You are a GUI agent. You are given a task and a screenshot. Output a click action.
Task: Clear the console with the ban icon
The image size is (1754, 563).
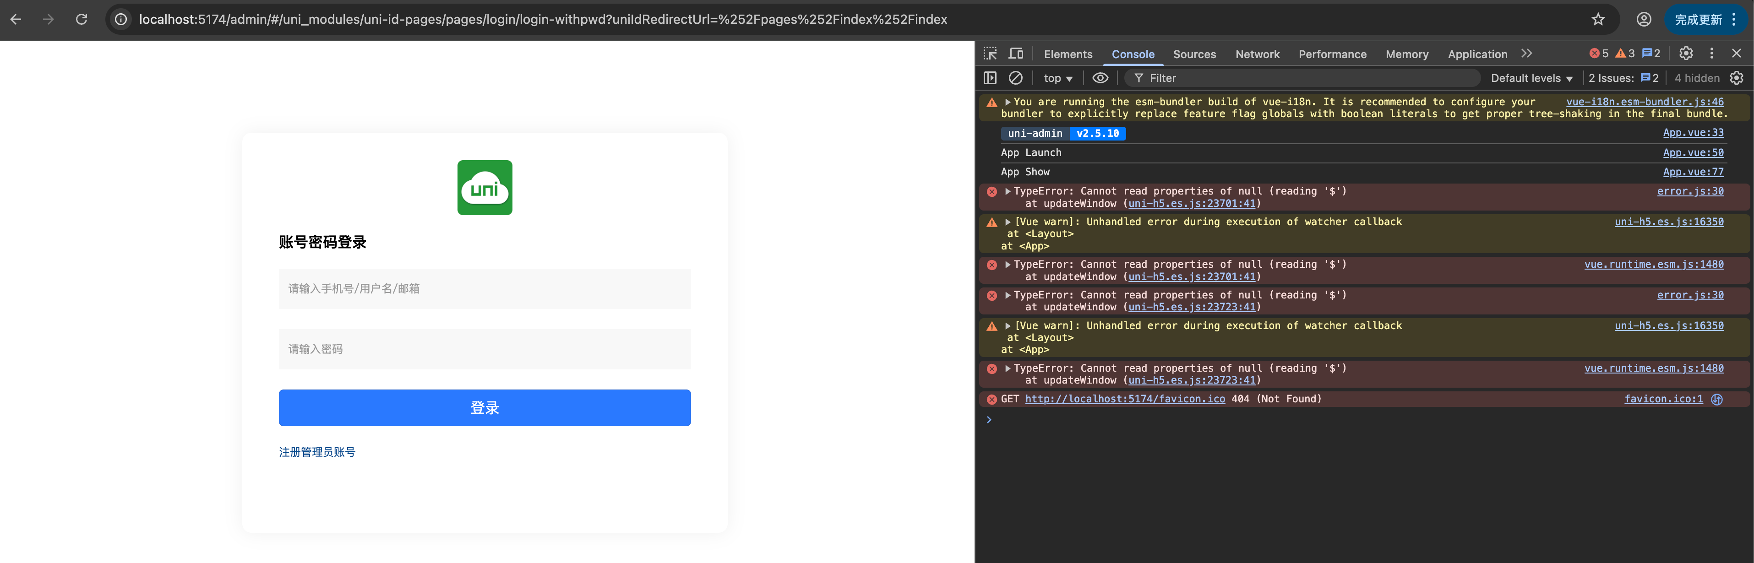click(1015, 78)
